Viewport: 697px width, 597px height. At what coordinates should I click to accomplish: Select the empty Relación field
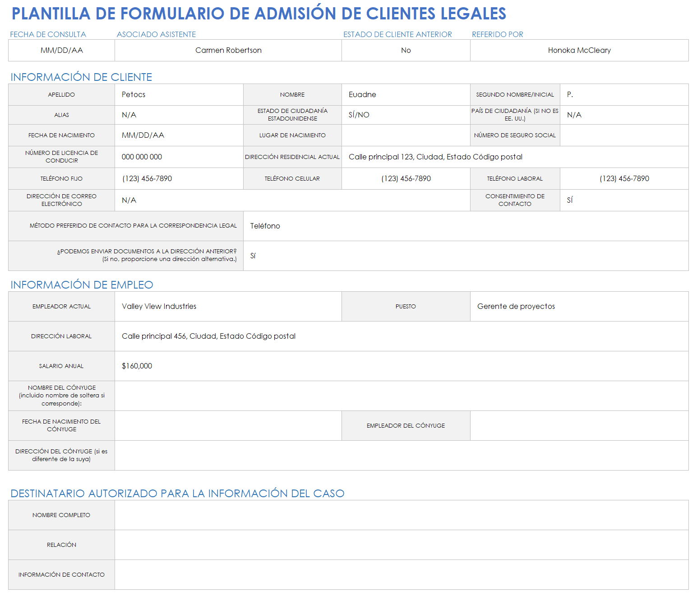402,545
